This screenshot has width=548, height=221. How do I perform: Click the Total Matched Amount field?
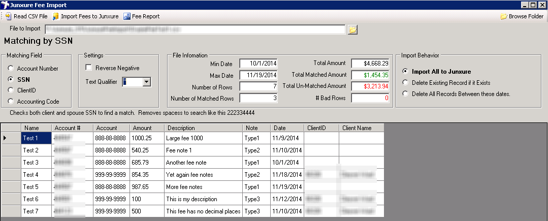[x=370, y=75]
